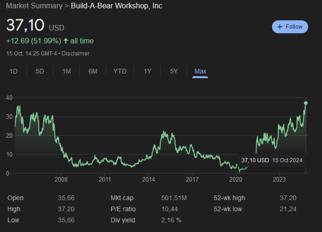Click the 2023 x-axis label

pyautogui.click(x=279, y=180)
